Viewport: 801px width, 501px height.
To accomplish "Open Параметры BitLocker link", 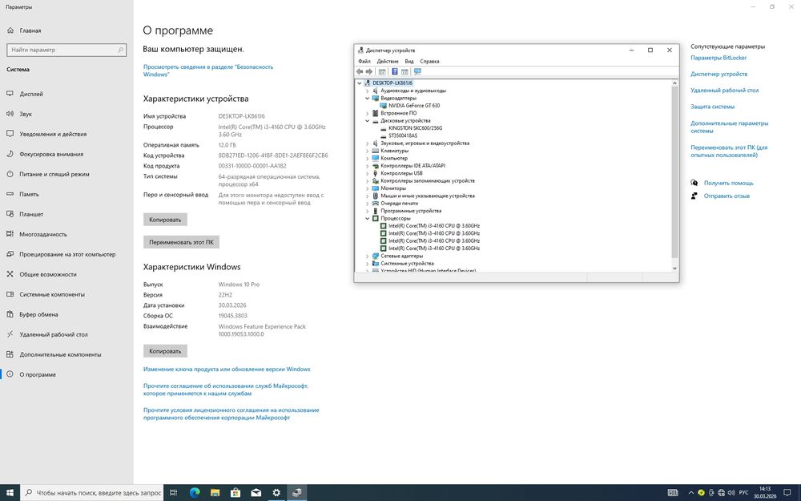I will pos(718,58).
